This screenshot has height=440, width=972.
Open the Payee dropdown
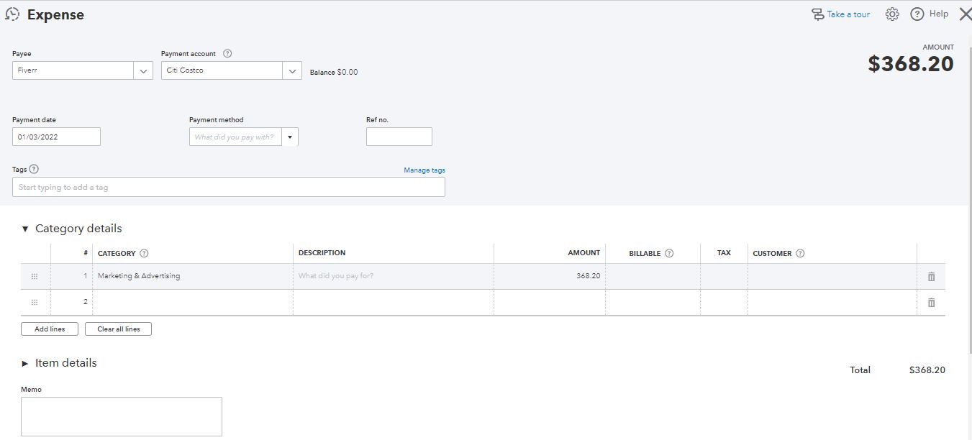point(143,71)
